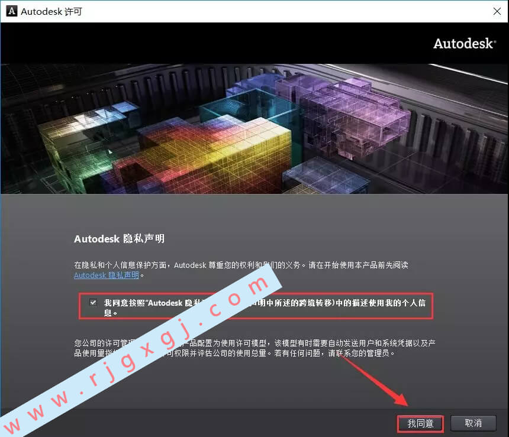Open the Autodesk 隐私声明 link
The image size is (509, 437).
107,275
